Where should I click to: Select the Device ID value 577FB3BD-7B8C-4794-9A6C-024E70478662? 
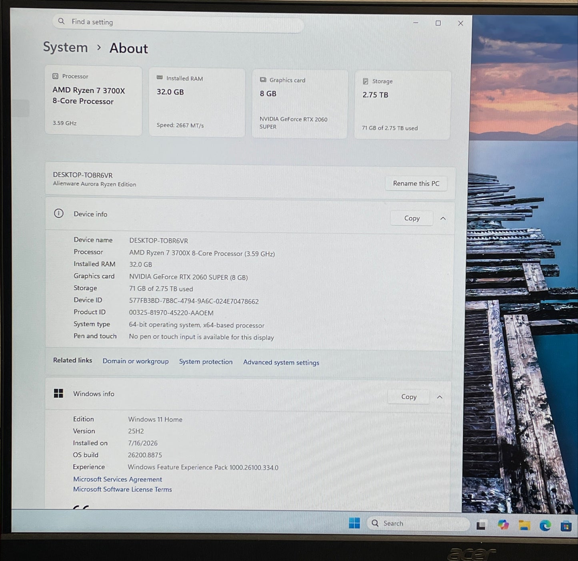[194, 301]
